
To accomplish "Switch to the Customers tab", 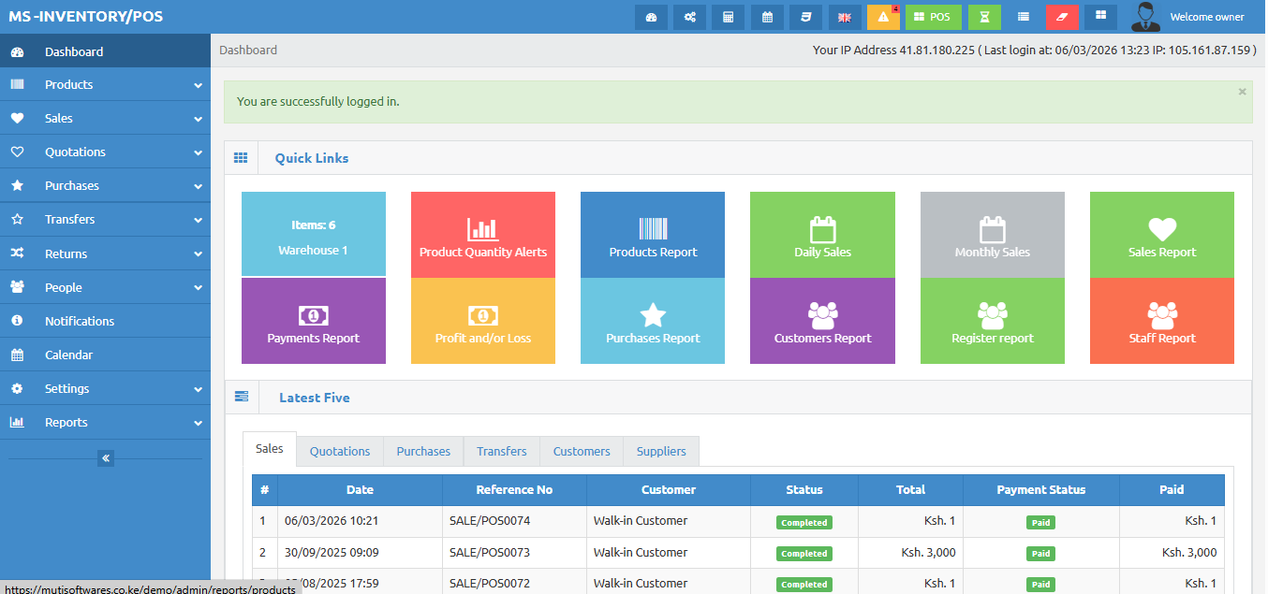I will point(582,451).
